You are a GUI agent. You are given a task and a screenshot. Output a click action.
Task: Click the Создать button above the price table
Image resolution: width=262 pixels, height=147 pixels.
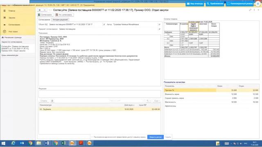(44, 101)
